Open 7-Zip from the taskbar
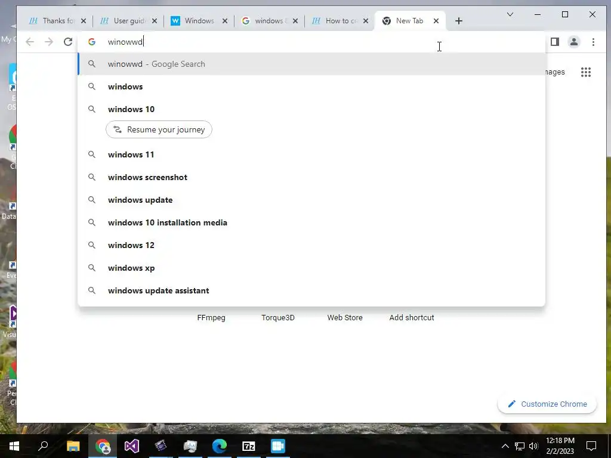The image size is (611, 458). pos(249,446)
